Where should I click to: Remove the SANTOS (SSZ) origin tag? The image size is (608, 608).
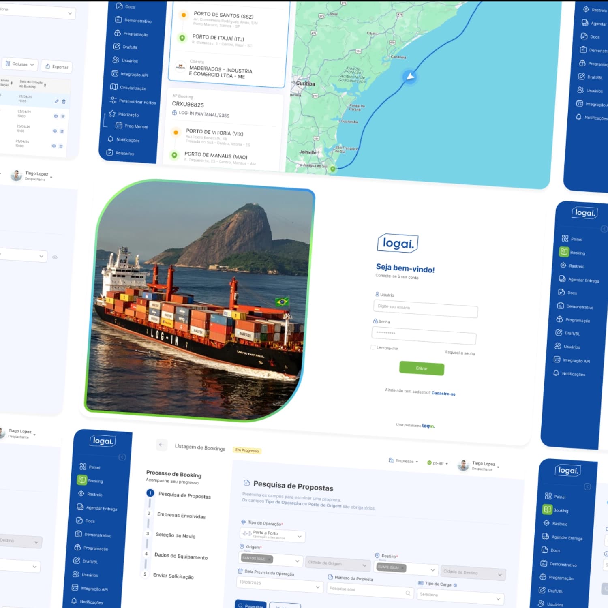point(270,559)
